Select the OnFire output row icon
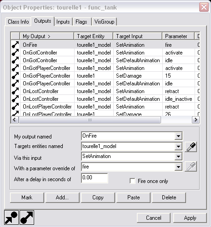 [x=15, y=45]
